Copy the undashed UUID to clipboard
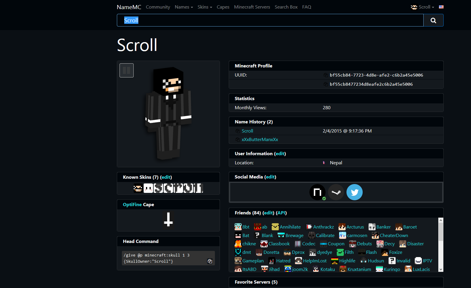This screenshot has height=288, width=471. pyautogui.click(x=326, y=84)
